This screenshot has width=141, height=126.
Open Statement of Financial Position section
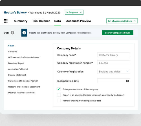click(23, 81)
